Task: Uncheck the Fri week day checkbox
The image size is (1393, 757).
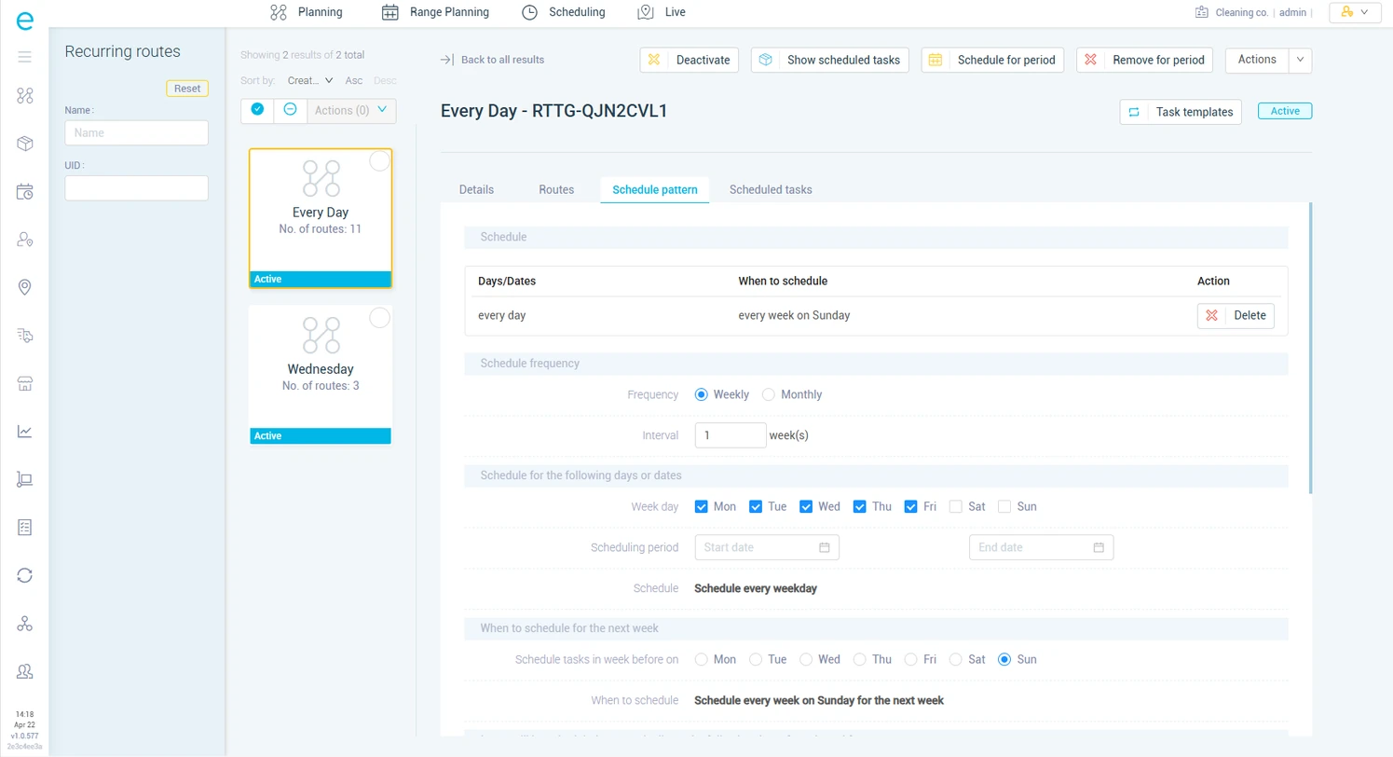Action: pyautogui.click(x=911, y=506)
